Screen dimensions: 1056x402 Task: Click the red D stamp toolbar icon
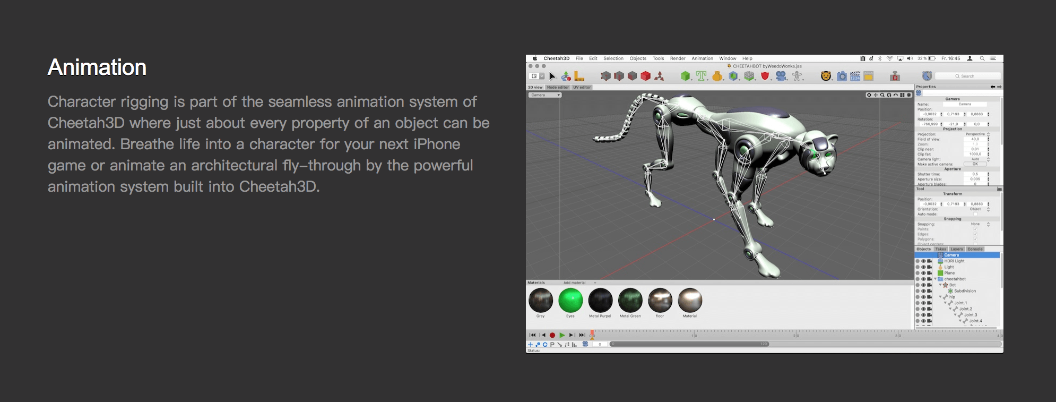click(895, 76)
